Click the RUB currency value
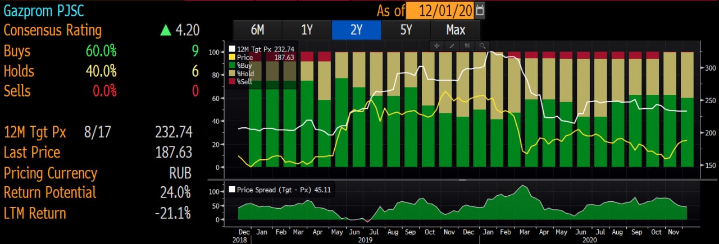The height and width of the screenshot is (244, 719). tap(180, 173)
